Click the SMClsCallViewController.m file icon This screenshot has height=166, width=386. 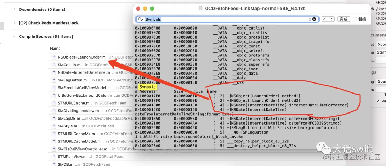54,149
